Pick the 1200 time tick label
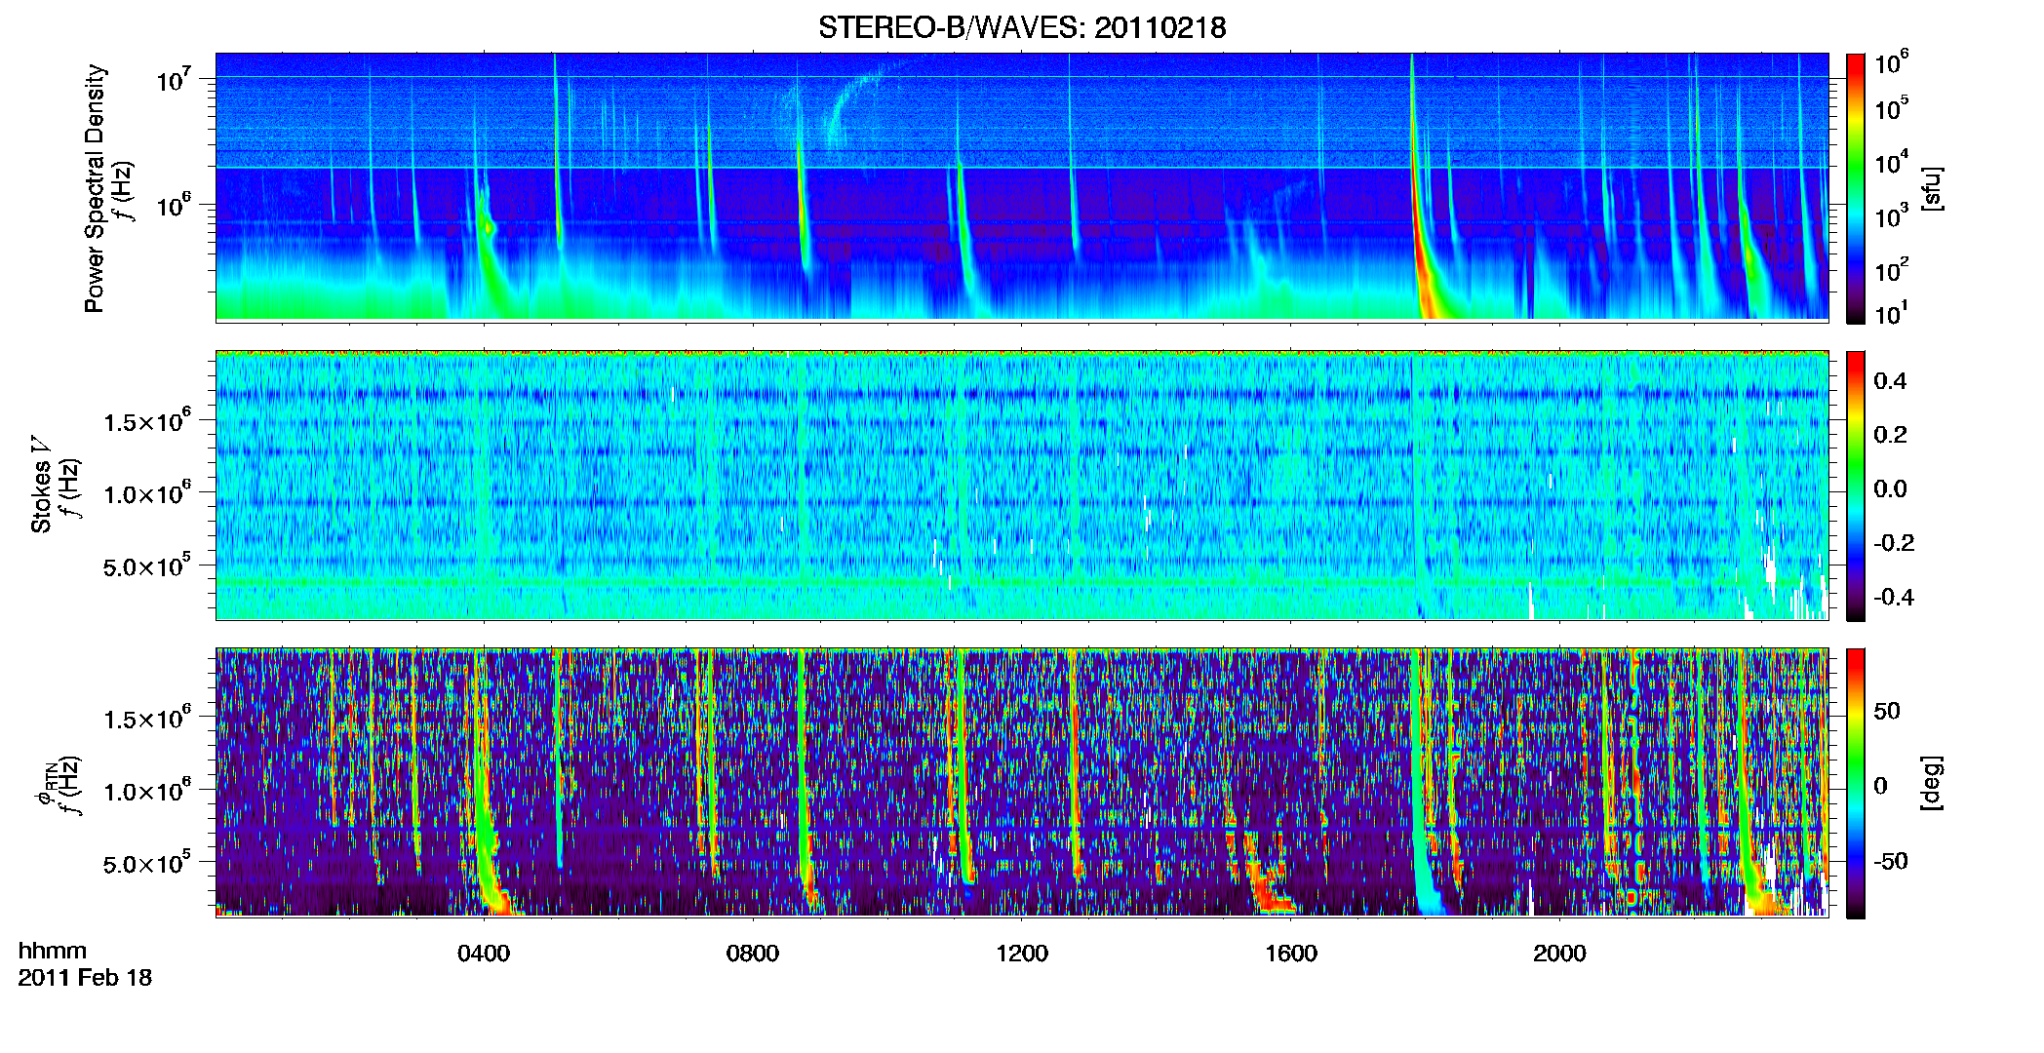2044x1053 pixels. coord(1022,953)
